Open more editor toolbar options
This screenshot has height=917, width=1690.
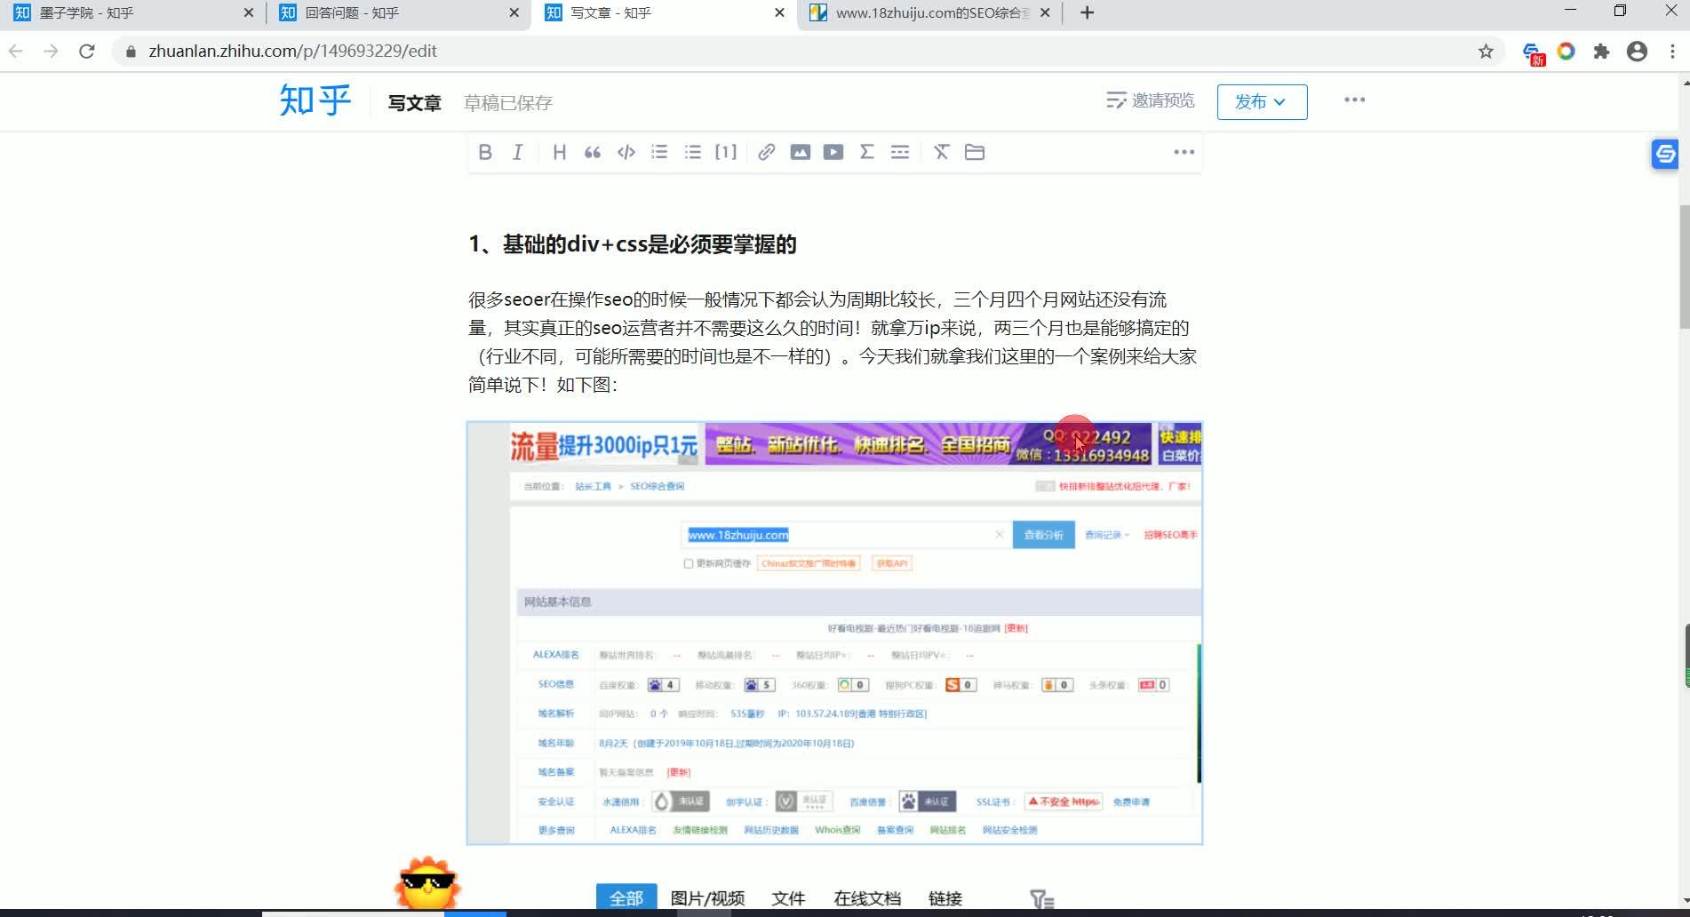(1184, 152)
